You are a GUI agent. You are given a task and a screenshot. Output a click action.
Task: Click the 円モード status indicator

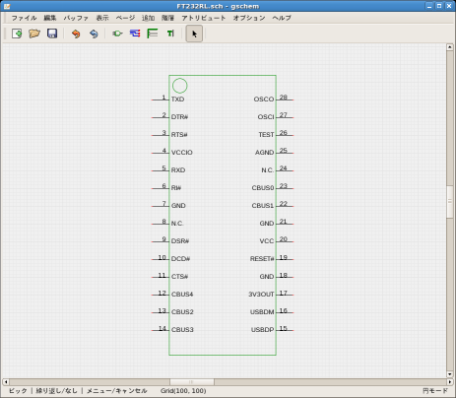click(435, 391)
